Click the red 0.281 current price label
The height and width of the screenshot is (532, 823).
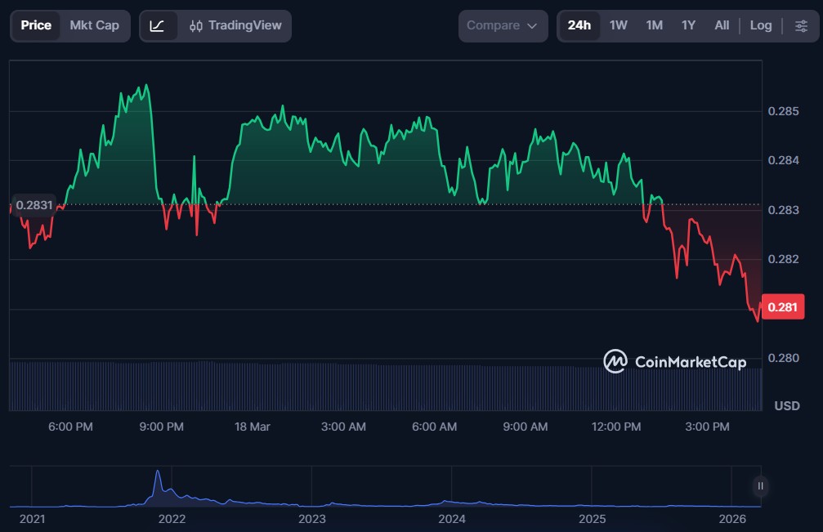(x=784, y=307)
